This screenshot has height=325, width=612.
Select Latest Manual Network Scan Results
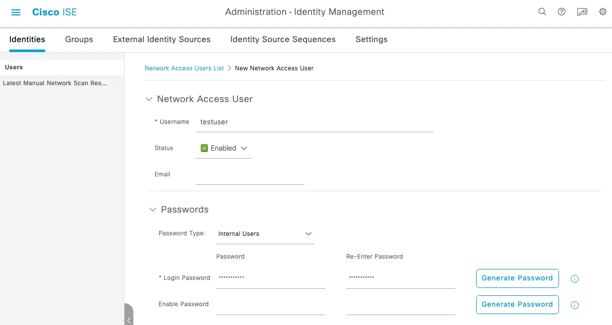[x=56, y=83]
